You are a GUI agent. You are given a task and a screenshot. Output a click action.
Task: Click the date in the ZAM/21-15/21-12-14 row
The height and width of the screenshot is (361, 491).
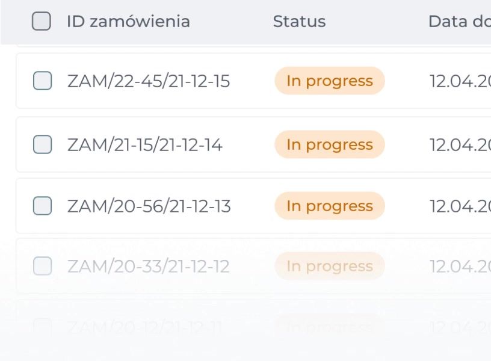[459, 144]
